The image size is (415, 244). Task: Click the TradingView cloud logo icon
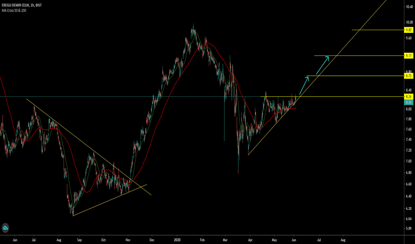(5, 228)
